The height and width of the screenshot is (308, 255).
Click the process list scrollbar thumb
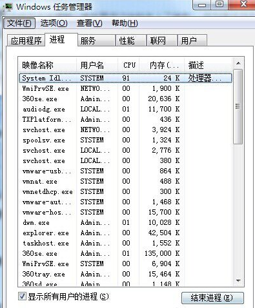pos(238,106)
